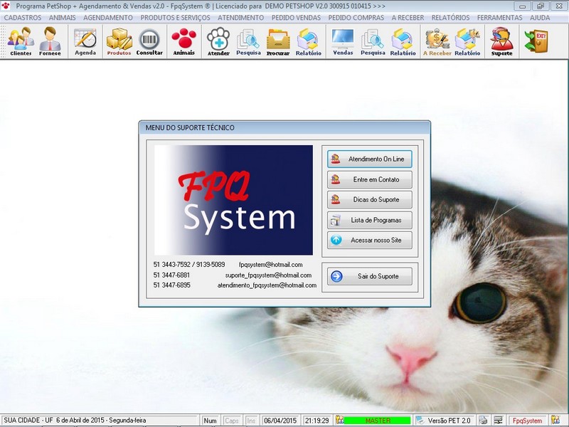
Task: Open the AGENDAMENTO menu
Action: (x=108, y=17)
